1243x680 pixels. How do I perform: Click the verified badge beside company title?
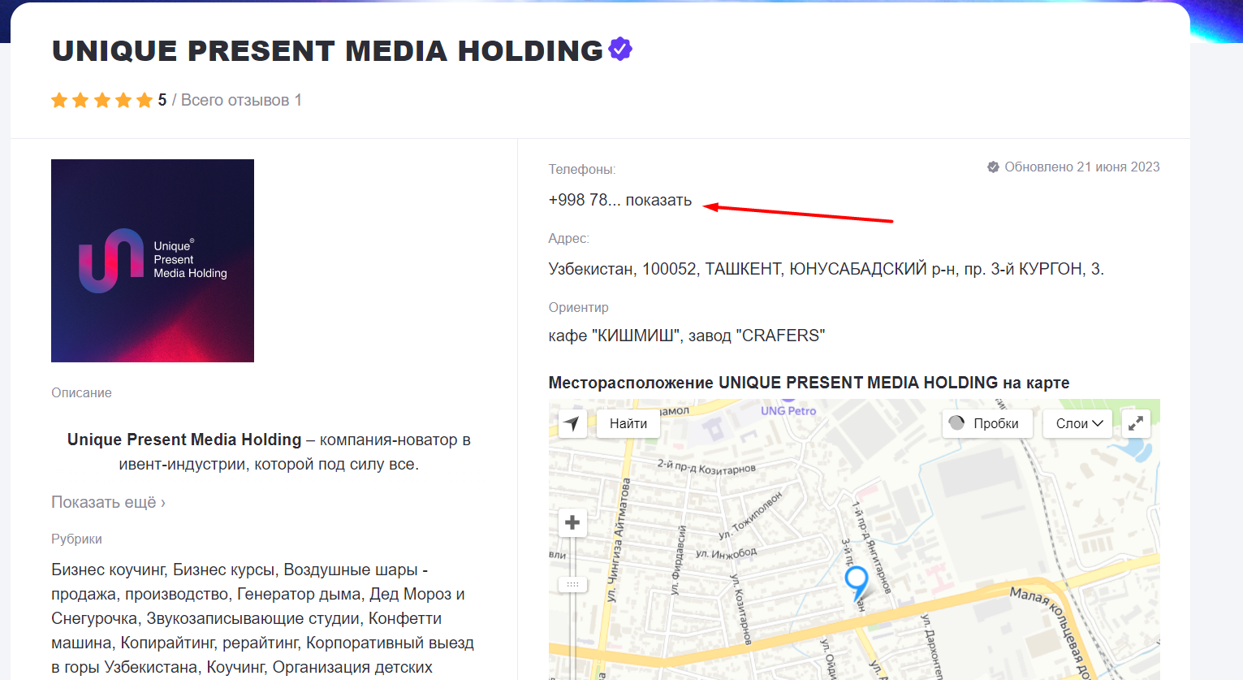620,49
